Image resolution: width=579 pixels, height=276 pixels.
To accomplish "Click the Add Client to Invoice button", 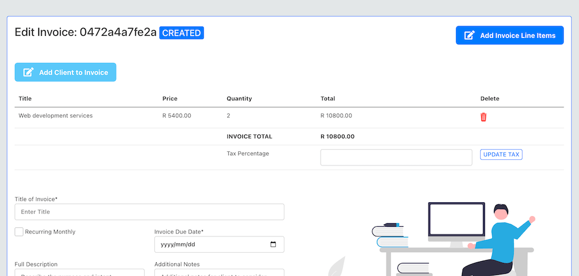I will pyautogui.click(x=65, y=72).
